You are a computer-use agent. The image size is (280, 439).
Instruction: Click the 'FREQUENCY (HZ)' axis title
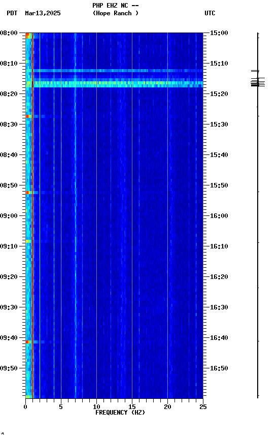pos(120,413)
